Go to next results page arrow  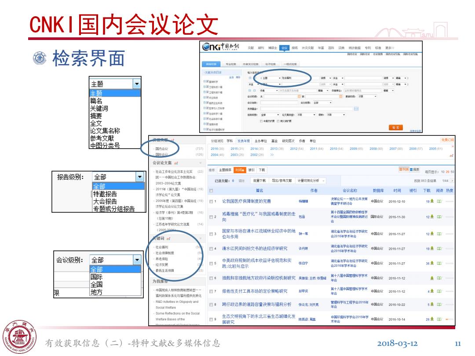tap(452, 181)
